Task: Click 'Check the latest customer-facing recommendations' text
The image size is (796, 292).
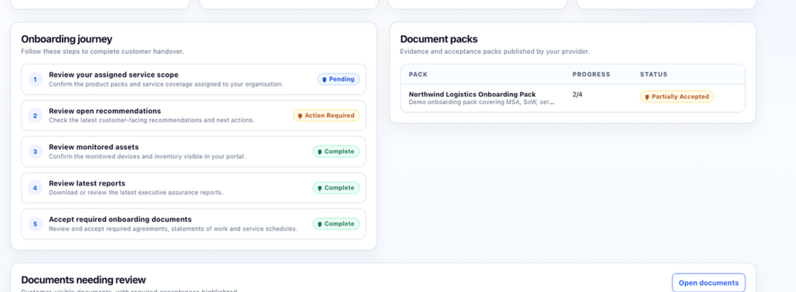Action: point(151,120)
